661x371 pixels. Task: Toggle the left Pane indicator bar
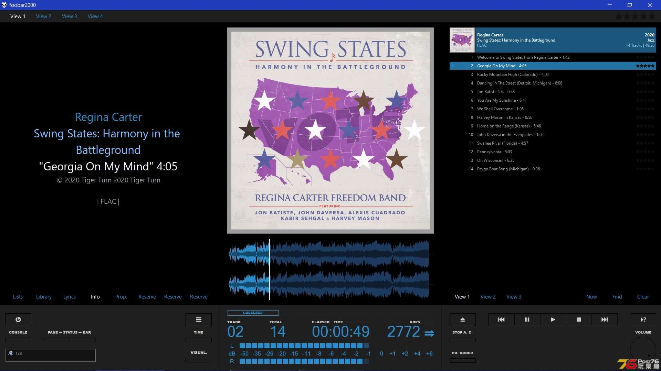[x=57, y=340]
